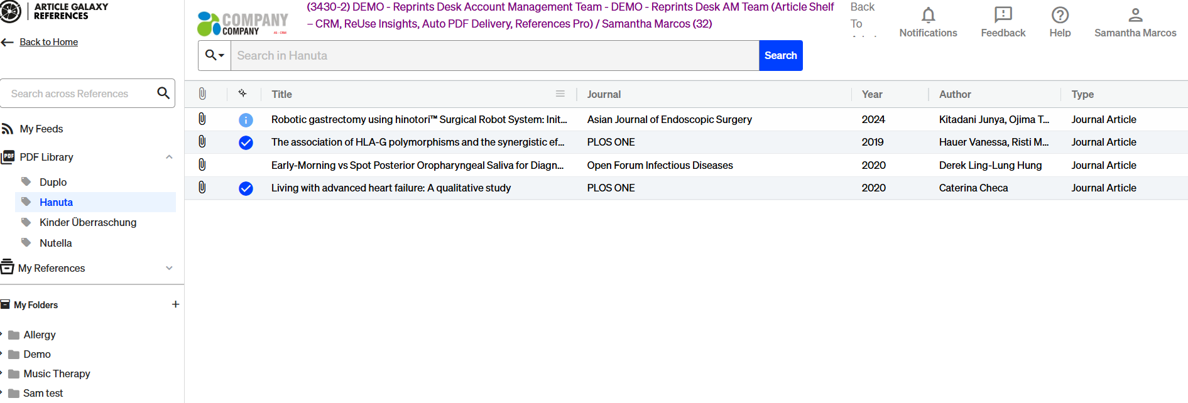
Task: Expand the My References section
Action: tap(169, 268)
